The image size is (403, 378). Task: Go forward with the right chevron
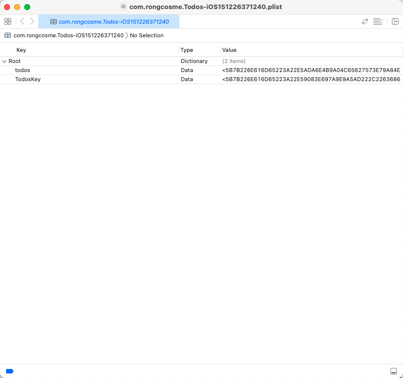click(x=32, y=21)
